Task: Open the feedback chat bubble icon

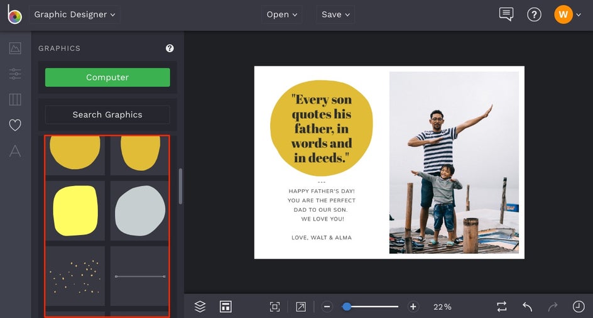Action: [506, 14]
